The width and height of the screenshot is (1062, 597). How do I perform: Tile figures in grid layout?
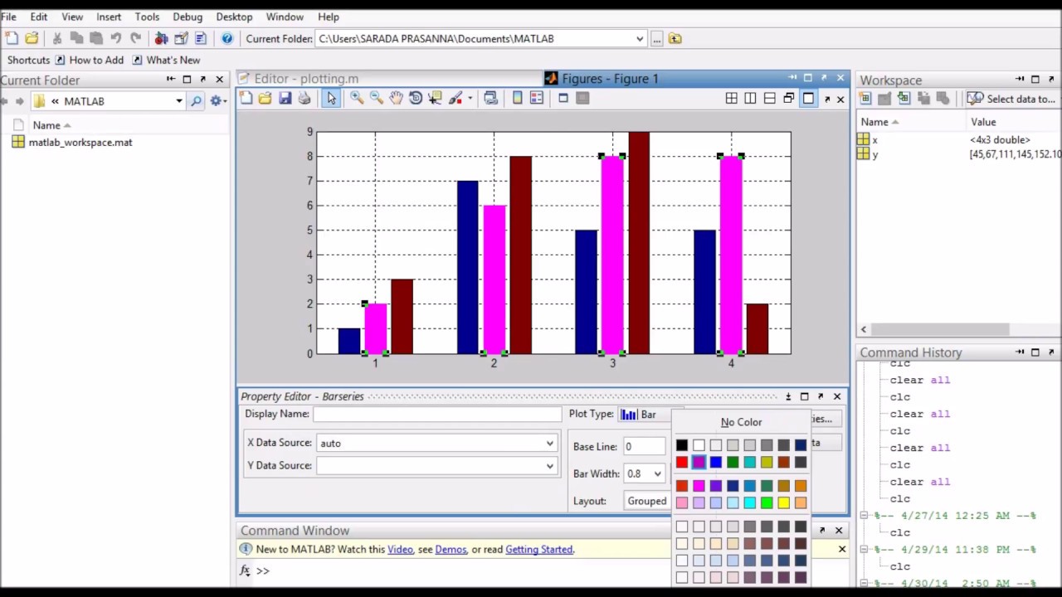(731, 99)
